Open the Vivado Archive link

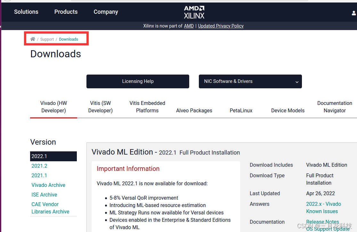(x=48, y=185)
